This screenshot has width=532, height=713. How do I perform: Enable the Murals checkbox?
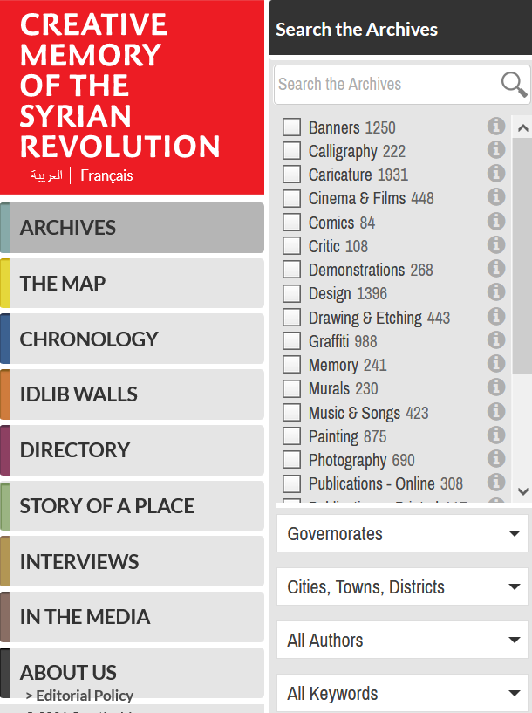click(x=291, y=388)
